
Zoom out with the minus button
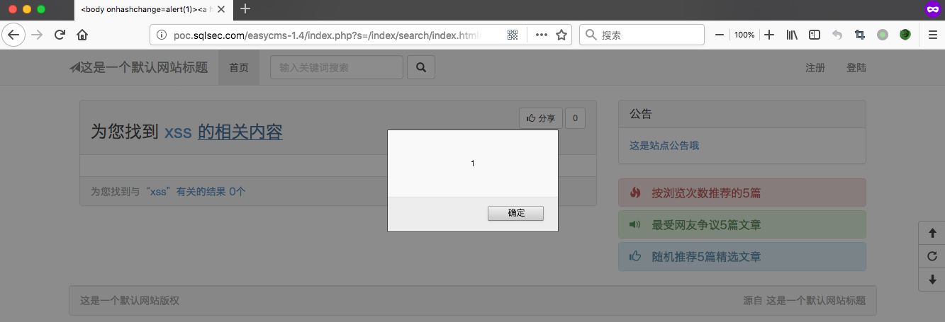[720, 35]
